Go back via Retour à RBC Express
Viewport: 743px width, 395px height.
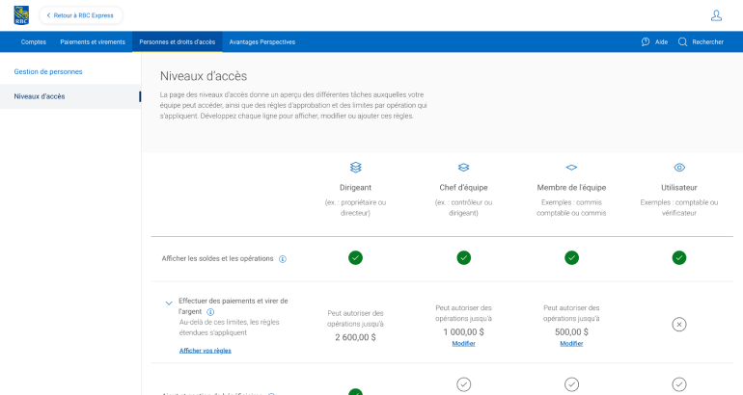(x=81, y=15)
